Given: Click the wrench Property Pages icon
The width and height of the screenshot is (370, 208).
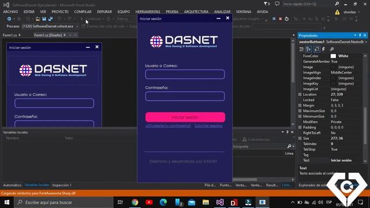Looking at the screenshot, I should (332, 49).
